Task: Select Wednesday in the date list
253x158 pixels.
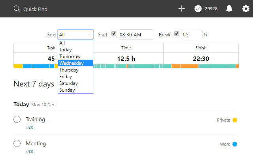Action: (x=76, y=63)
